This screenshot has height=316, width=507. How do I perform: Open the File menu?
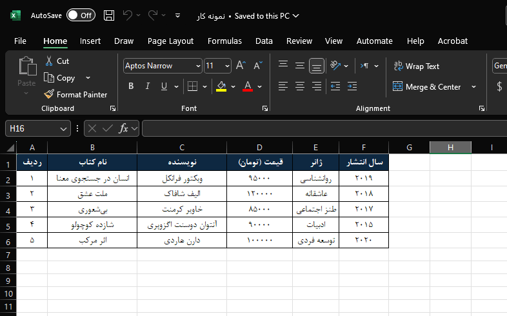[x=20, y=41]
